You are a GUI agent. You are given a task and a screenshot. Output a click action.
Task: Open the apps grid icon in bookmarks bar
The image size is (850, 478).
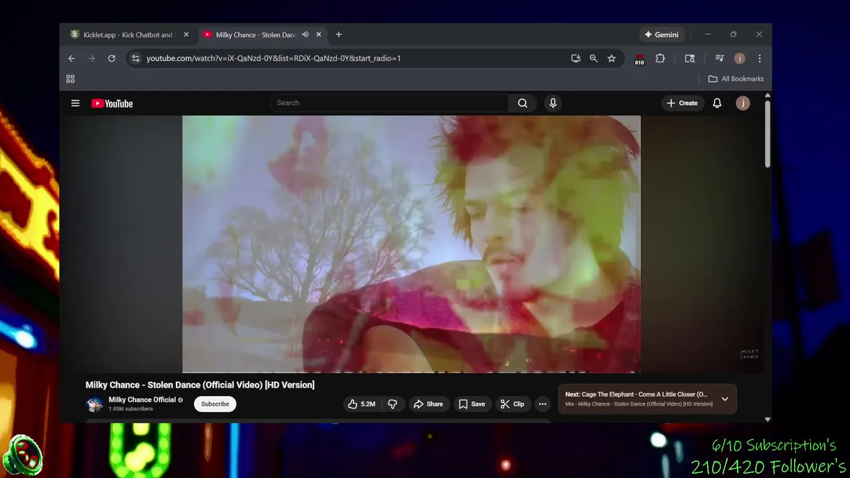point(70,79)
